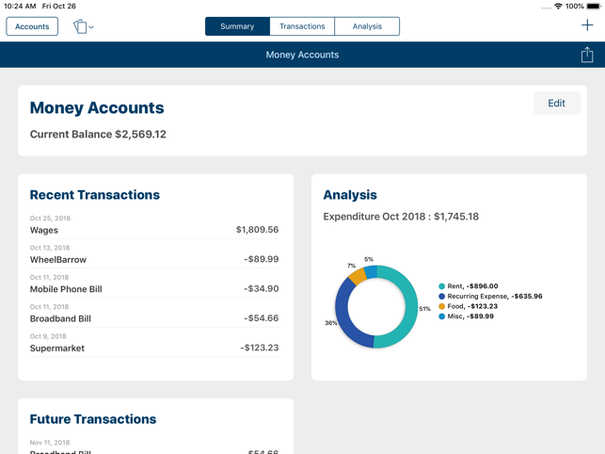Select the teal Rent legend swatch
This screenshot has width=605, height=454.
[x=442, y=286]
